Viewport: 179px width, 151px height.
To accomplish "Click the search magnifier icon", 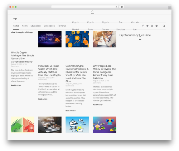I will coord(164,26).
